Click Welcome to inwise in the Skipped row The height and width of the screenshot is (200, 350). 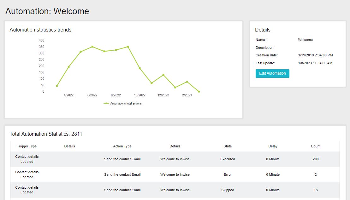(175, 190)
